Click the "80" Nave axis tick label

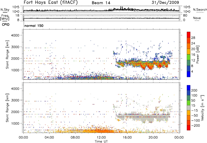(185, 15)
